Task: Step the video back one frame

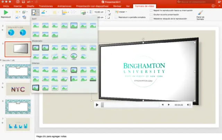Action: (x=162, y=104)
